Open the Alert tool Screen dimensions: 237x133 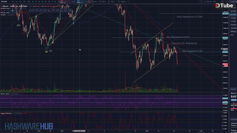click(103, 1)
